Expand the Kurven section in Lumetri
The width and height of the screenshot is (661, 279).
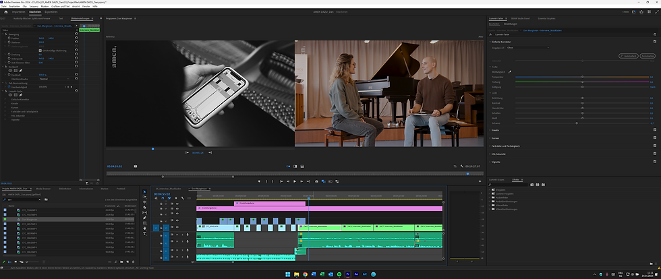point(495,137)
